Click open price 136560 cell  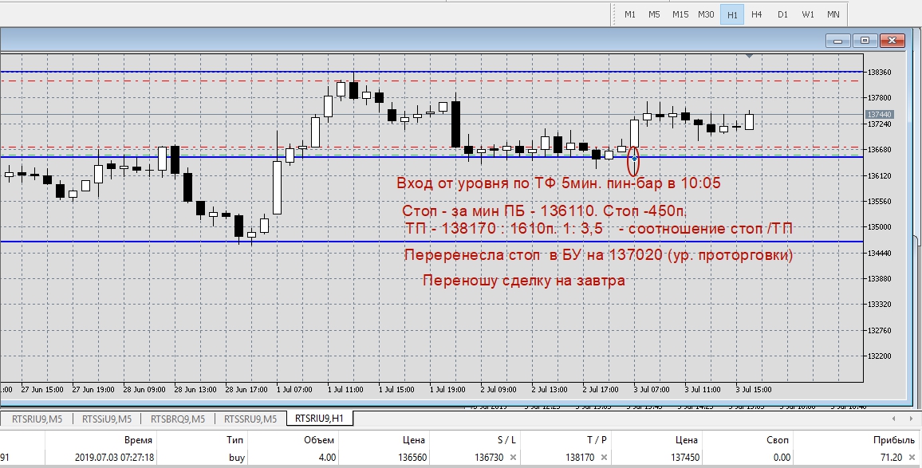[412, 458]
